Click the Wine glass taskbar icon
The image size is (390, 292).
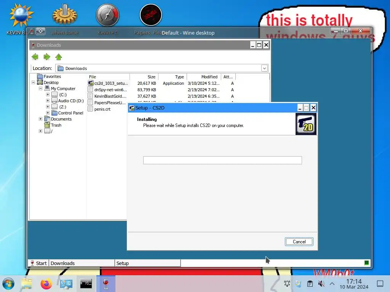point(106,284)
